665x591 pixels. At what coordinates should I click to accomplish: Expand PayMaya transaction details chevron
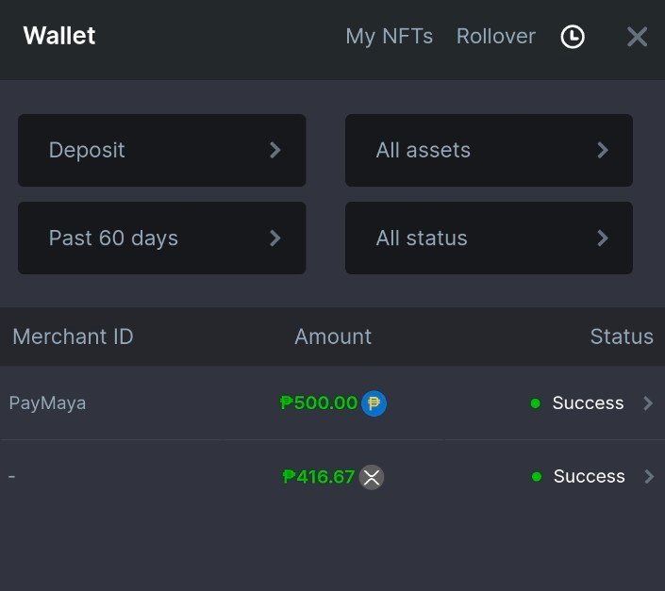(648, 403)
